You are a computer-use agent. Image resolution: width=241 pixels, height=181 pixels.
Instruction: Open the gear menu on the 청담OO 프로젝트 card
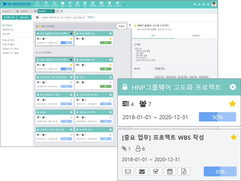coord(110,112)
